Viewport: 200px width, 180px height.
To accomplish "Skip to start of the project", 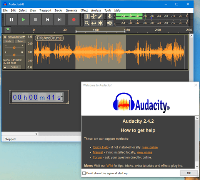I will pyautogui.click(x=47, y=20).
